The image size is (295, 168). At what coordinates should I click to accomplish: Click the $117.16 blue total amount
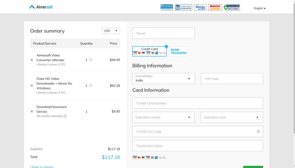click(111, 157)
